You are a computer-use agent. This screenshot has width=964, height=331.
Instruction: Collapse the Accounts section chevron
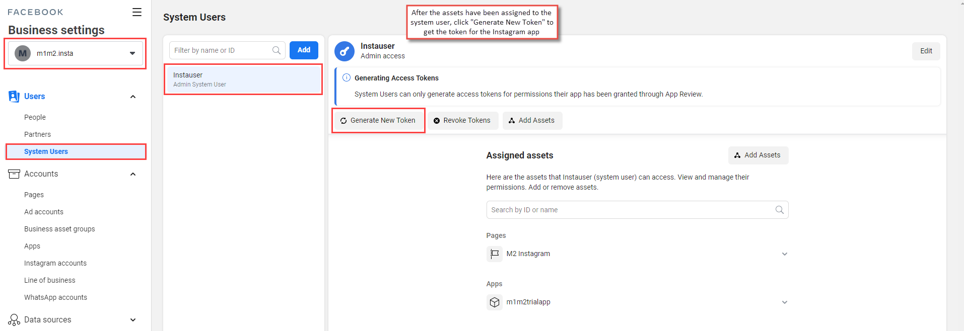click(x=133, y=174)
